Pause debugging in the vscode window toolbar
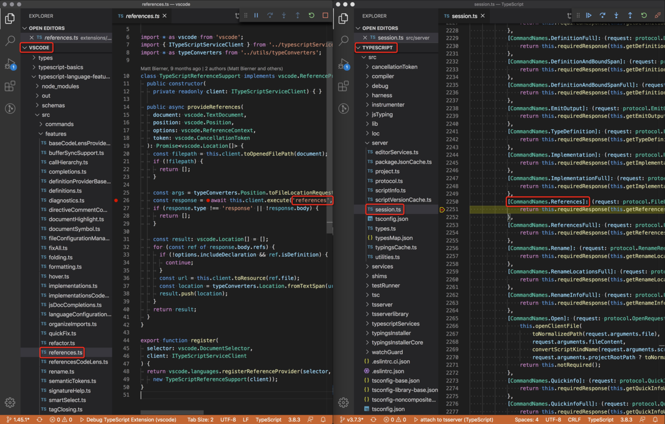This screenshot has width=665, height=424. coord(256,16)
